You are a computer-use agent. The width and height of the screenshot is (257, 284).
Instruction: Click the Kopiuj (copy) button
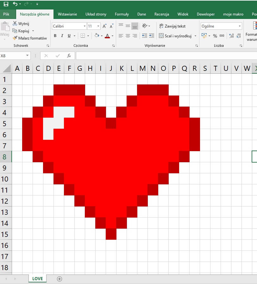[21, 31]
